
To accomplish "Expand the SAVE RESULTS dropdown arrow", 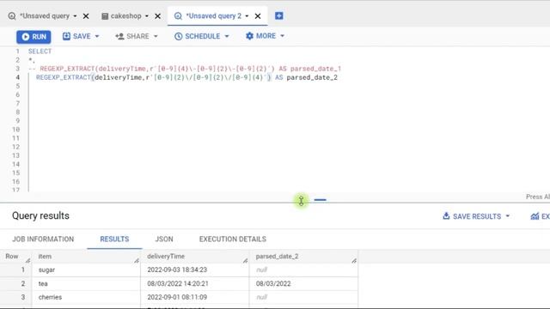I will [508, 216].
